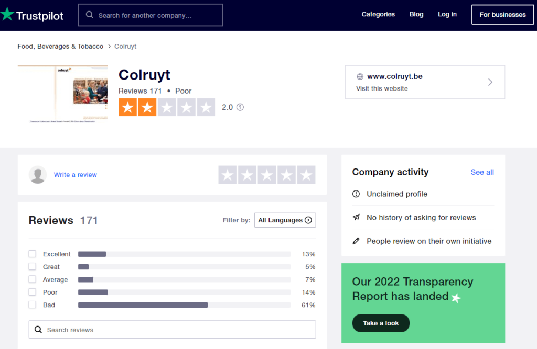This screenshot has height=349, width=537.
Task: Click No history of asking for reviews
Action: pos(421,217)
